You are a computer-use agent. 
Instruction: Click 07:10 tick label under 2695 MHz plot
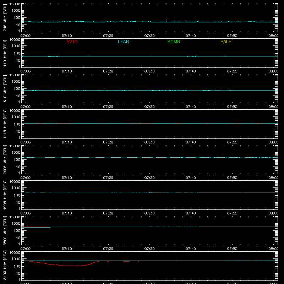pyautogui.click(x=67, y=178)
